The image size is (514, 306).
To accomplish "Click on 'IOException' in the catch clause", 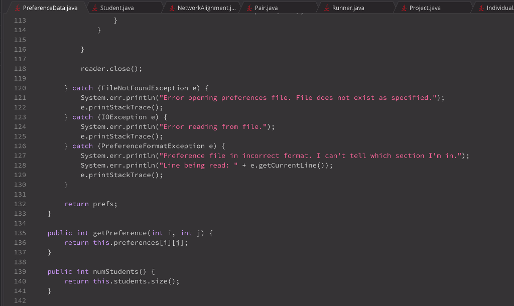I will 124,117.
